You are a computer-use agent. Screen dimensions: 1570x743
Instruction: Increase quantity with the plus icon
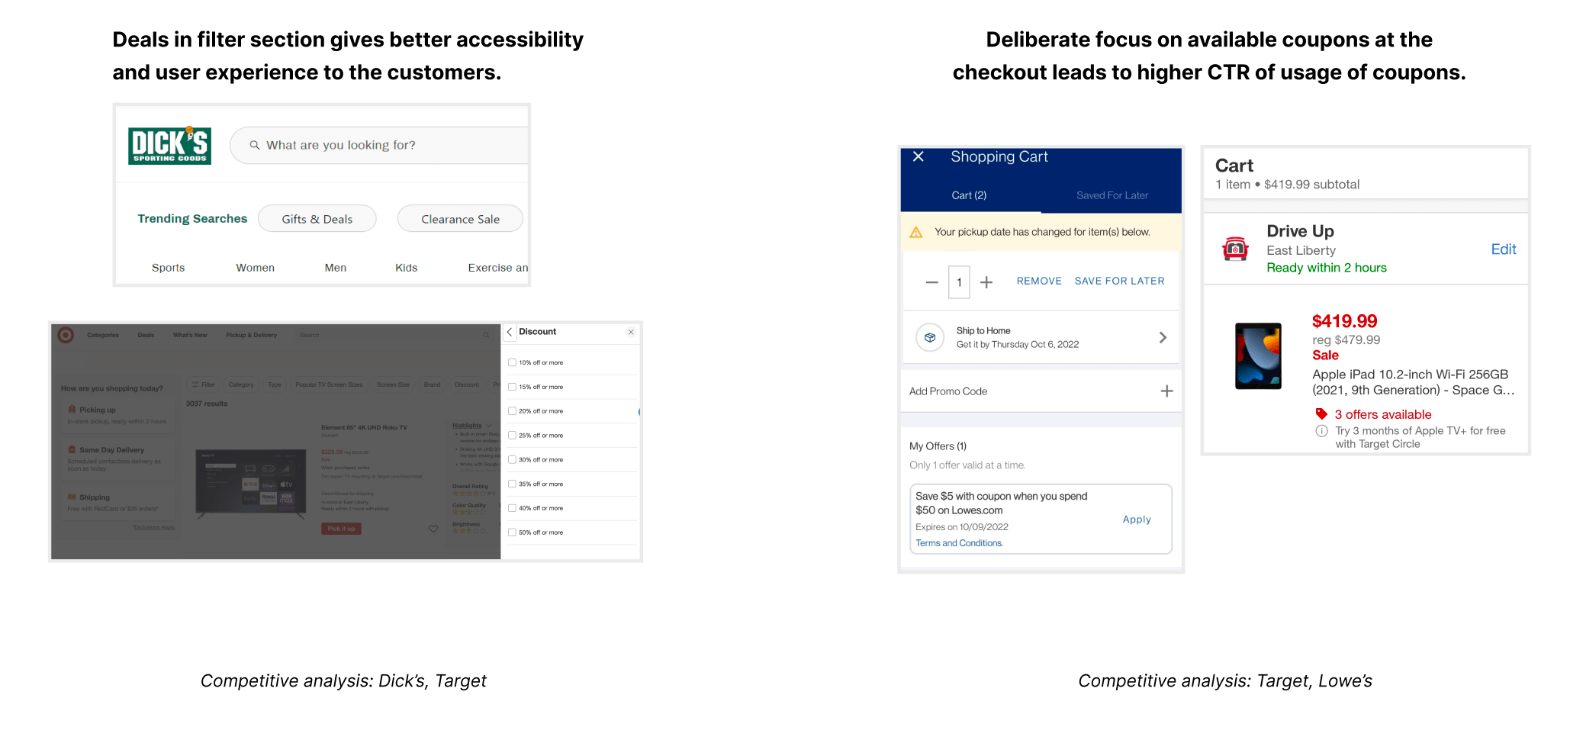[986, 282]
